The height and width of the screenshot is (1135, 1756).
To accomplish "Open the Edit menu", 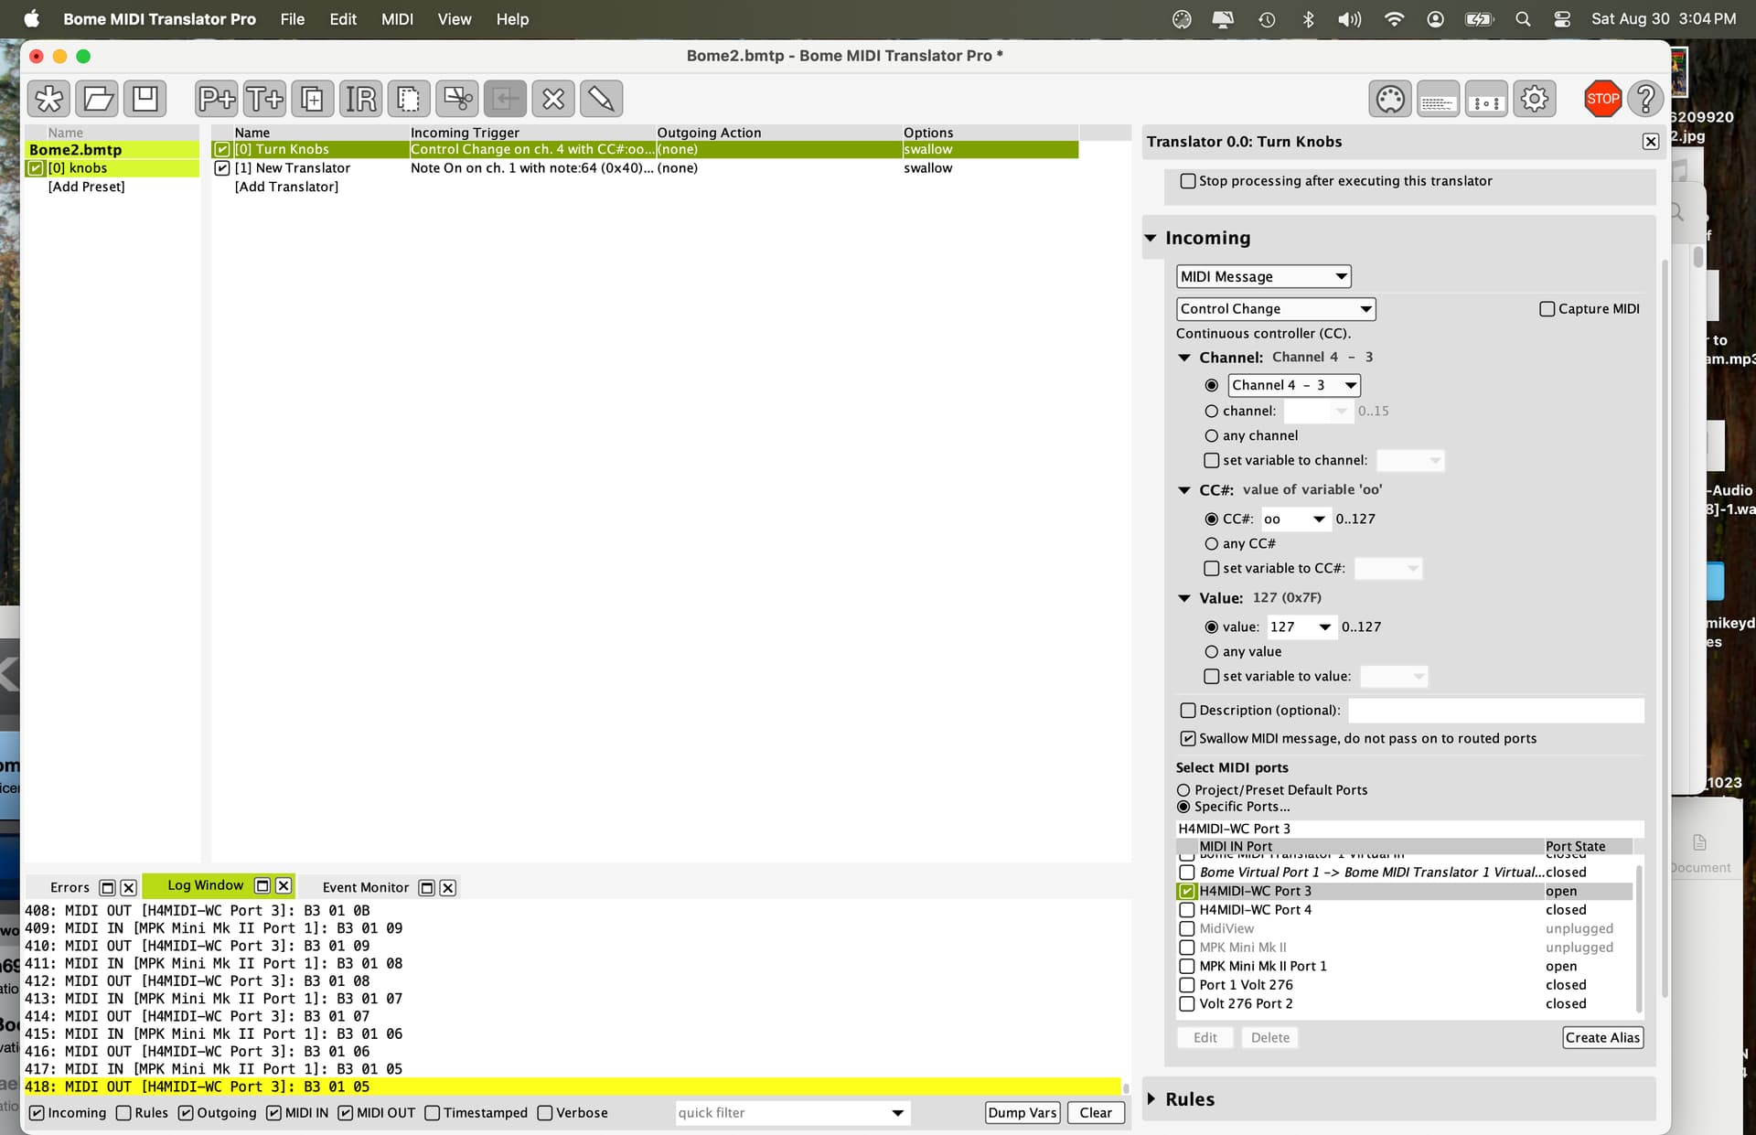I will pyautogui.click(x=343, y=19).
